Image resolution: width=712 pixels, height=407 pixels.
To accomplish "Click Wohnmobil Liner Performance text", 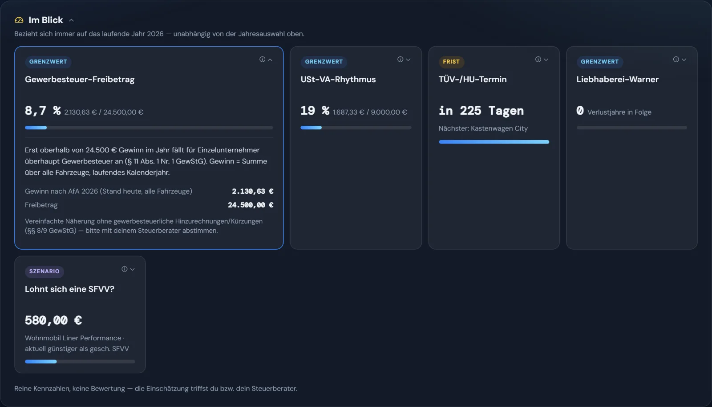I will (73, 338).
